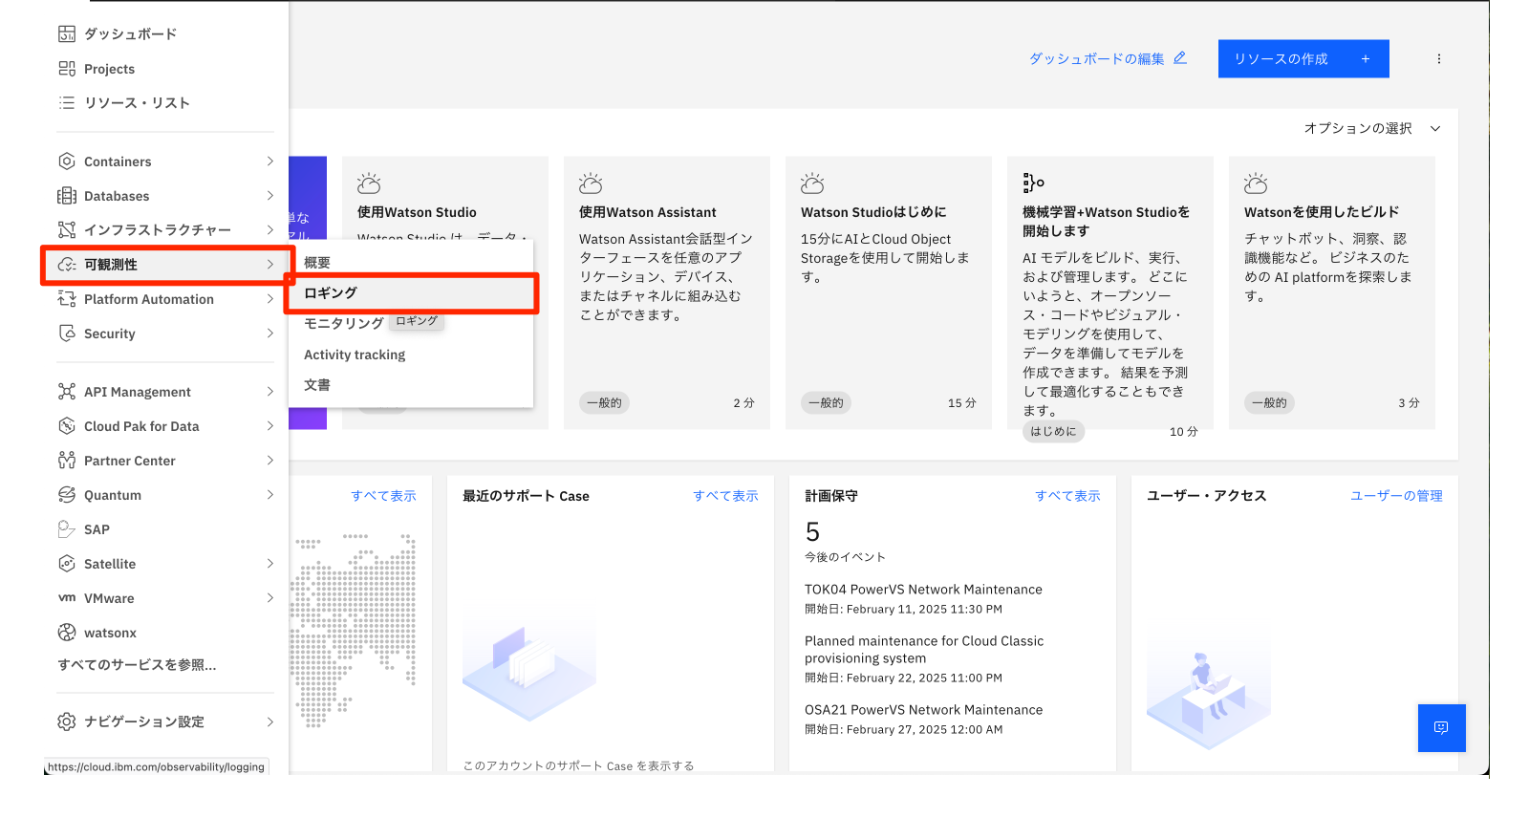
Task: Open Planned maintenance for Cloud Classic event
Action: 924,650
